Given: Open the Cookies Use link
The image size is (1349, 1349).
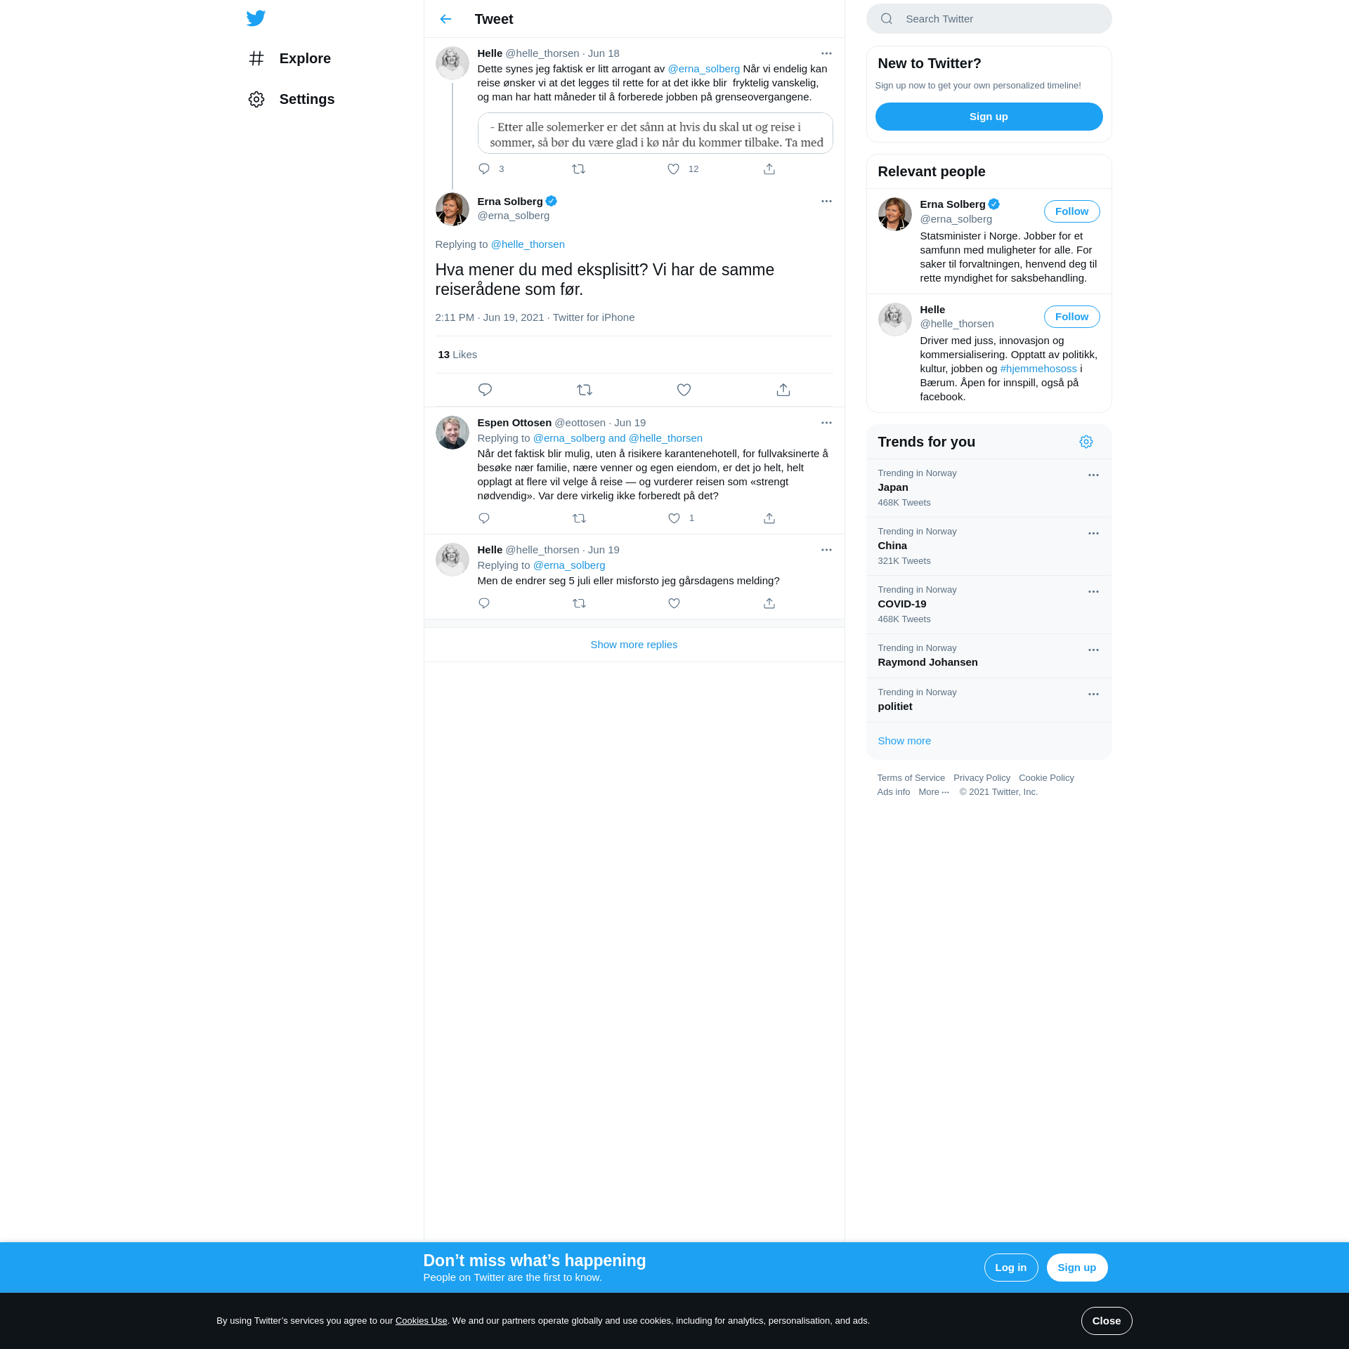Looking at the screenshot, I should 421,1321.
